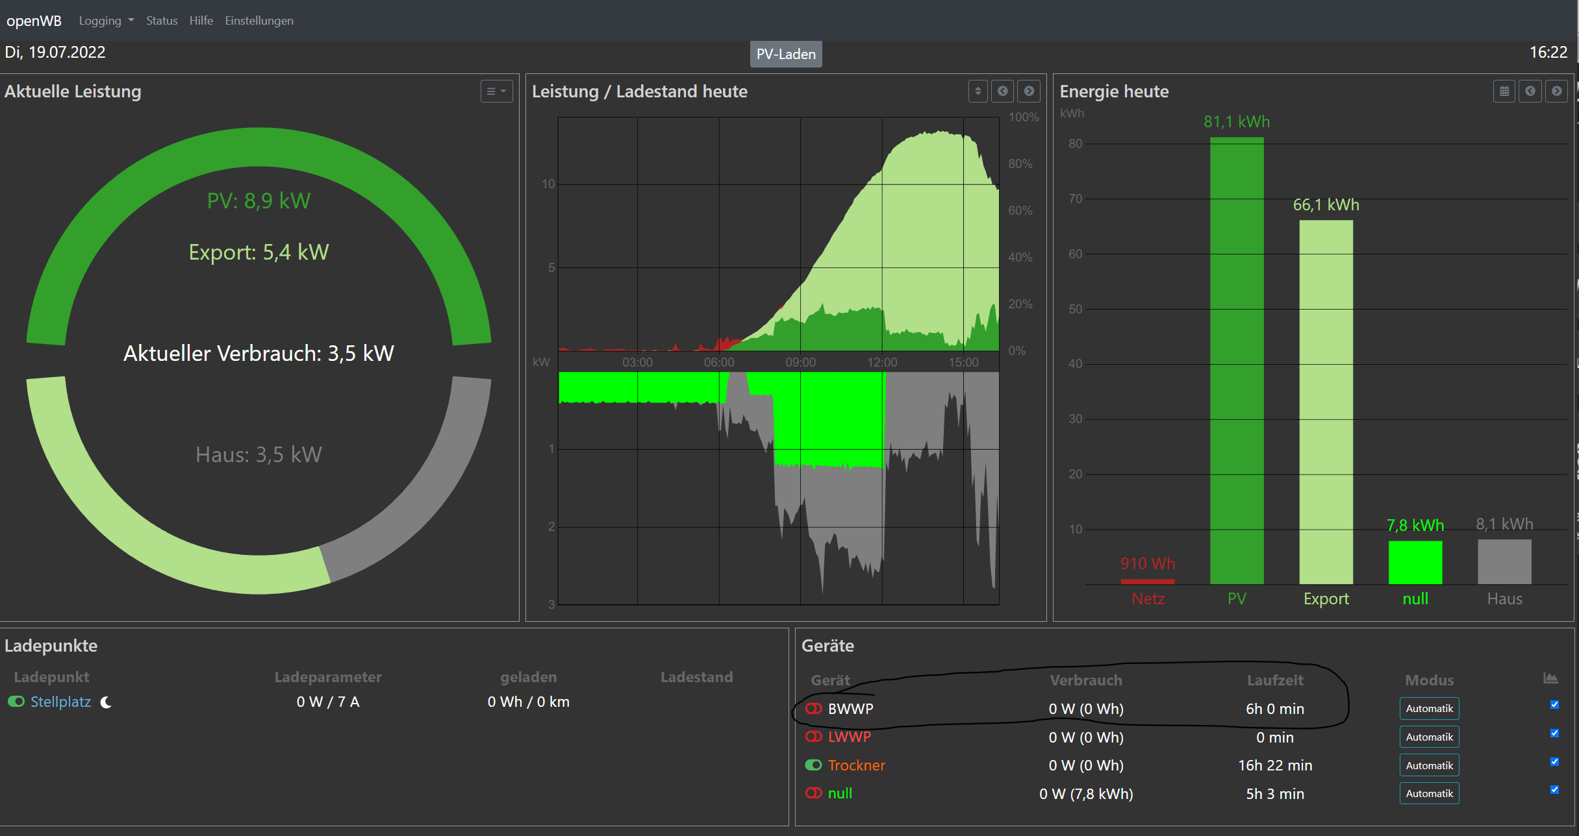Click left arrow in Leistung graph panel
This screenshot has width=1579, height=836.
pyautogui.click(x=1003, y=92)
